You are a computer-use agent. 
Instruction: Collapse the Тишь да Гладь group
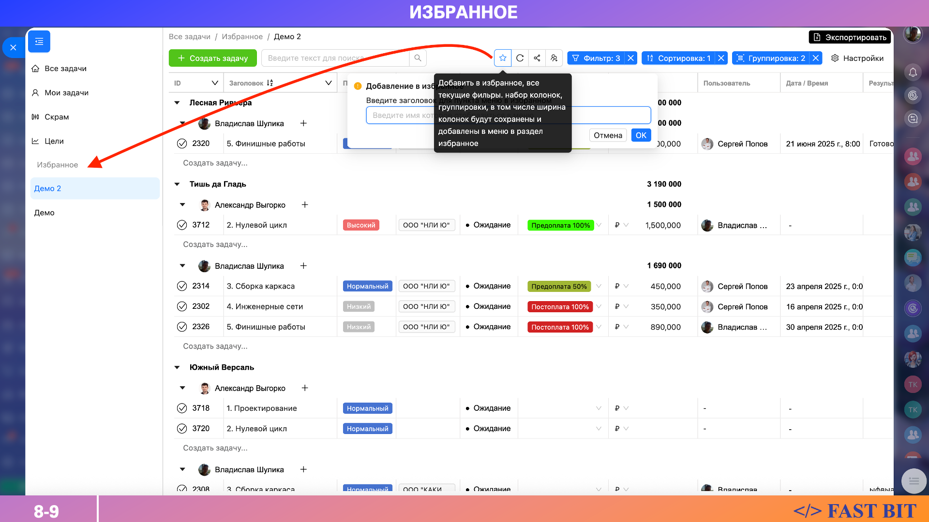click(177, 184)
